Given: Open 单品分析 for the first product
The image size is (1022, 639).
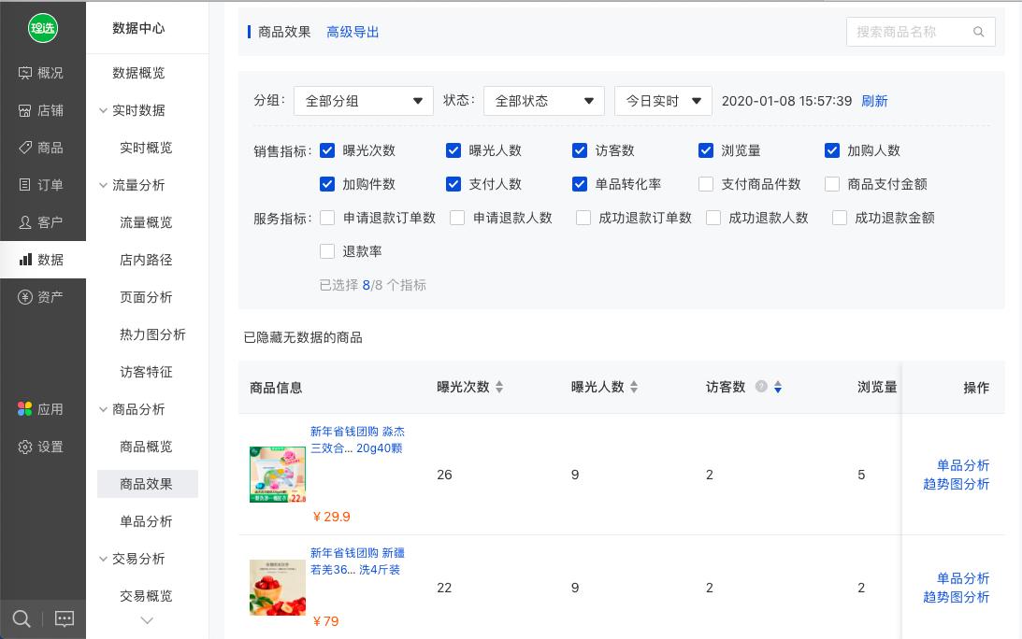Looking at the screenshot, I should click(x=963, y=465).
